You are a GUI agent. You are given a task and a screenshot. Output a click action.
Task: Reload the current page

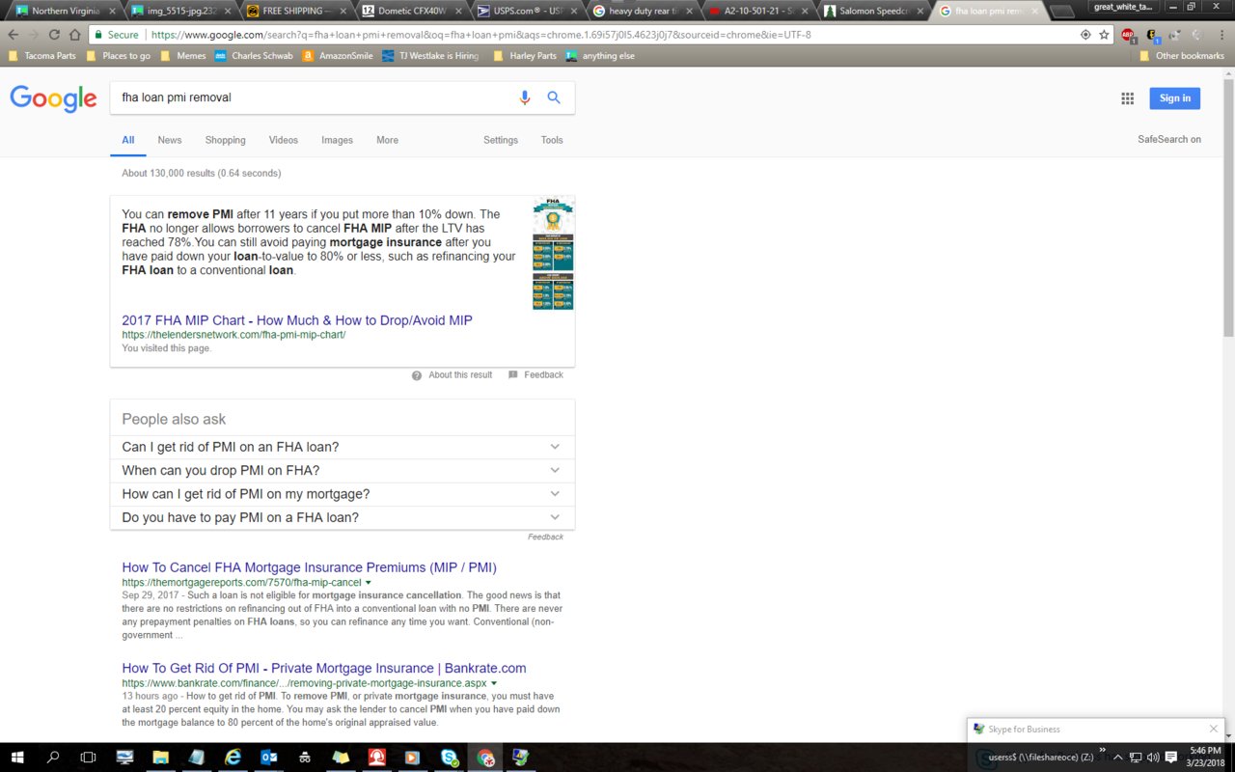[53, 35]
